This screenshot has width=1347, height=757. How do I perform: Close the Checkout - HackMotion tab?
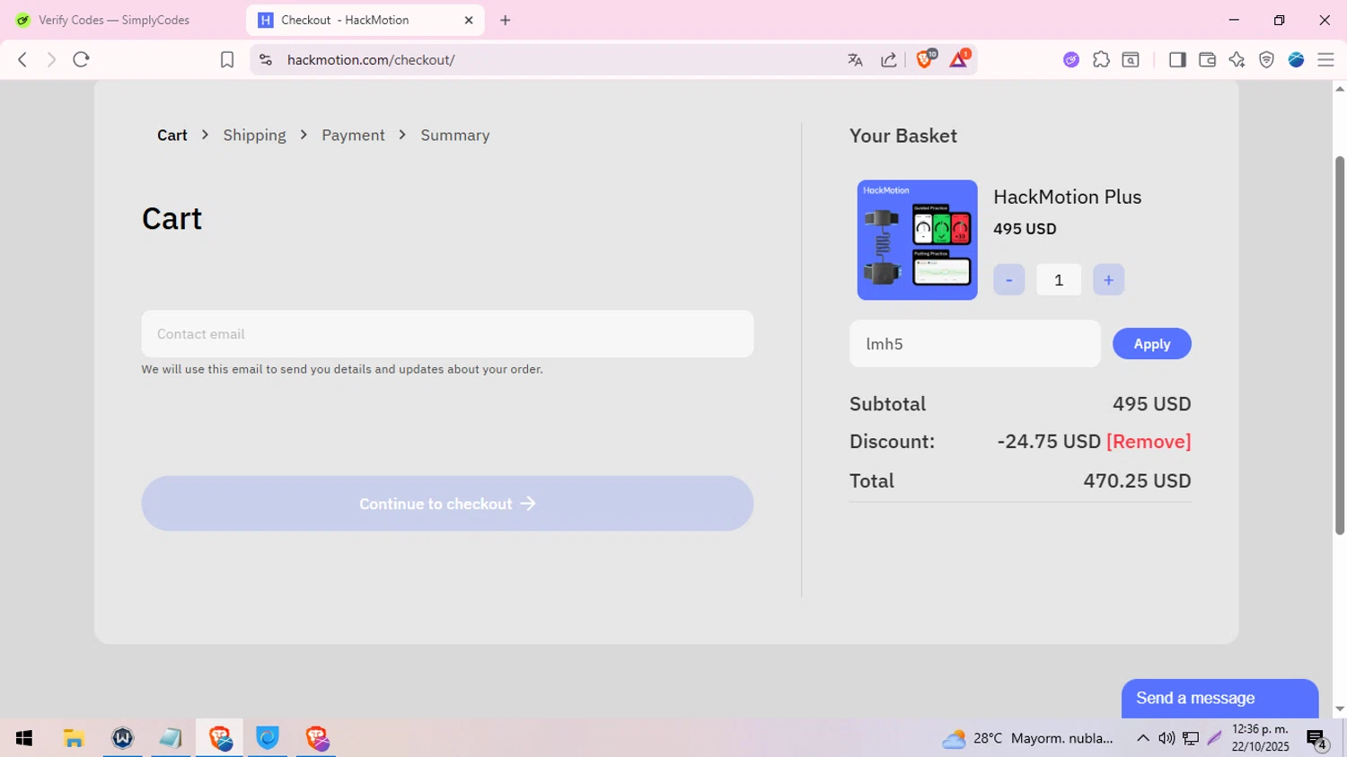tap(469, 20)
